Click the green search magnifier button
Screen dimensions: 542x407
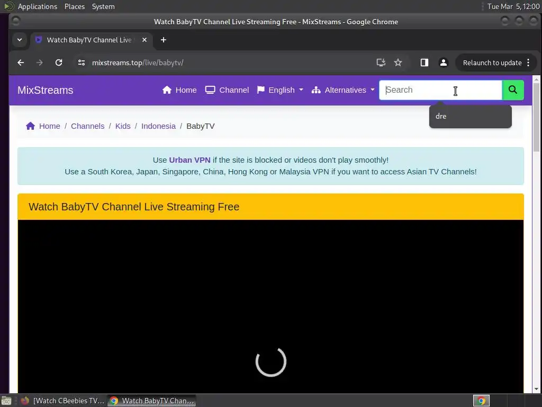tap(512, 90)
